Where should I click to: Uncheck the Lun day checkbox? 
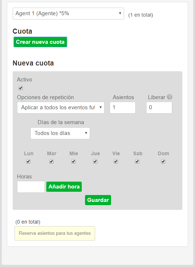pyautogui.click(x=28, y=161)
